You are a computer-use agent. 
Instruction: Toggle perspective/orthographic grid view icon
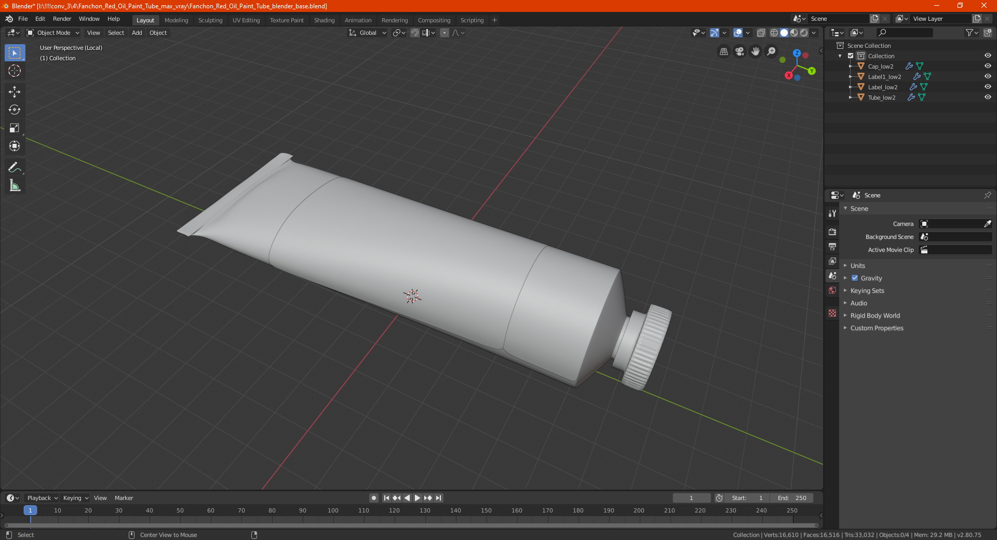point(723,51)
